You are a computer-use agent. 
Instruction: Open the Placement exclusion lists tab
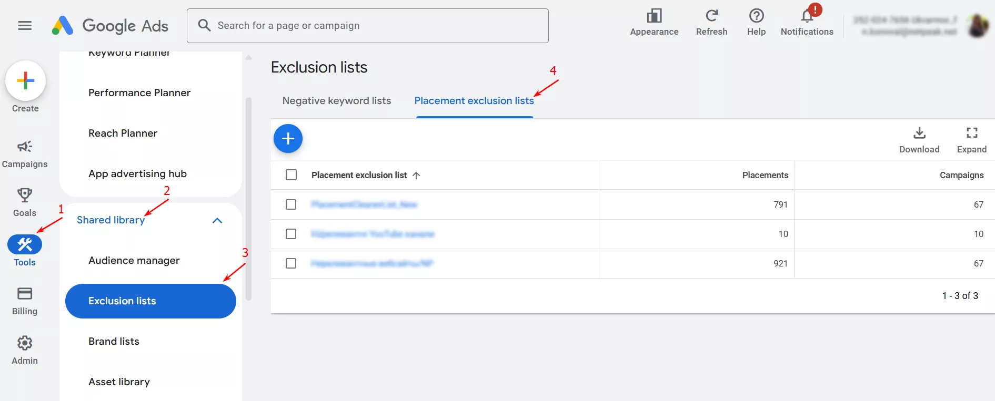(473, 100)
